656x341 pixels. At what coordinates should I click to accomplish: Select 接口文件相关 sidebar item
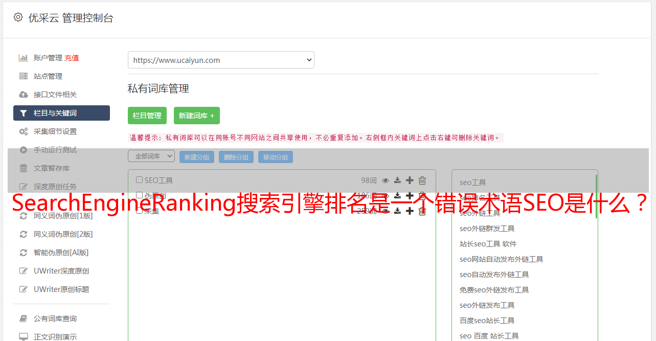55,95
